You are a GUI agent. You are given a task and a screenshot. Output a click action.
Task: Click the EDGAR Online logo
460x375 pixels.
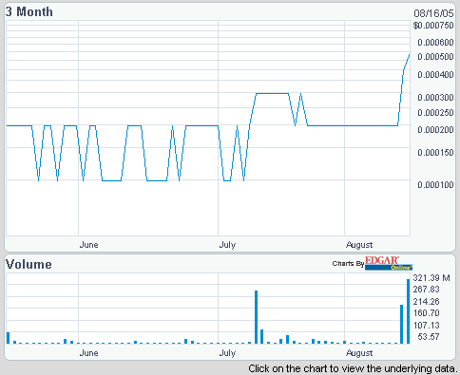[x=389, y=263]
